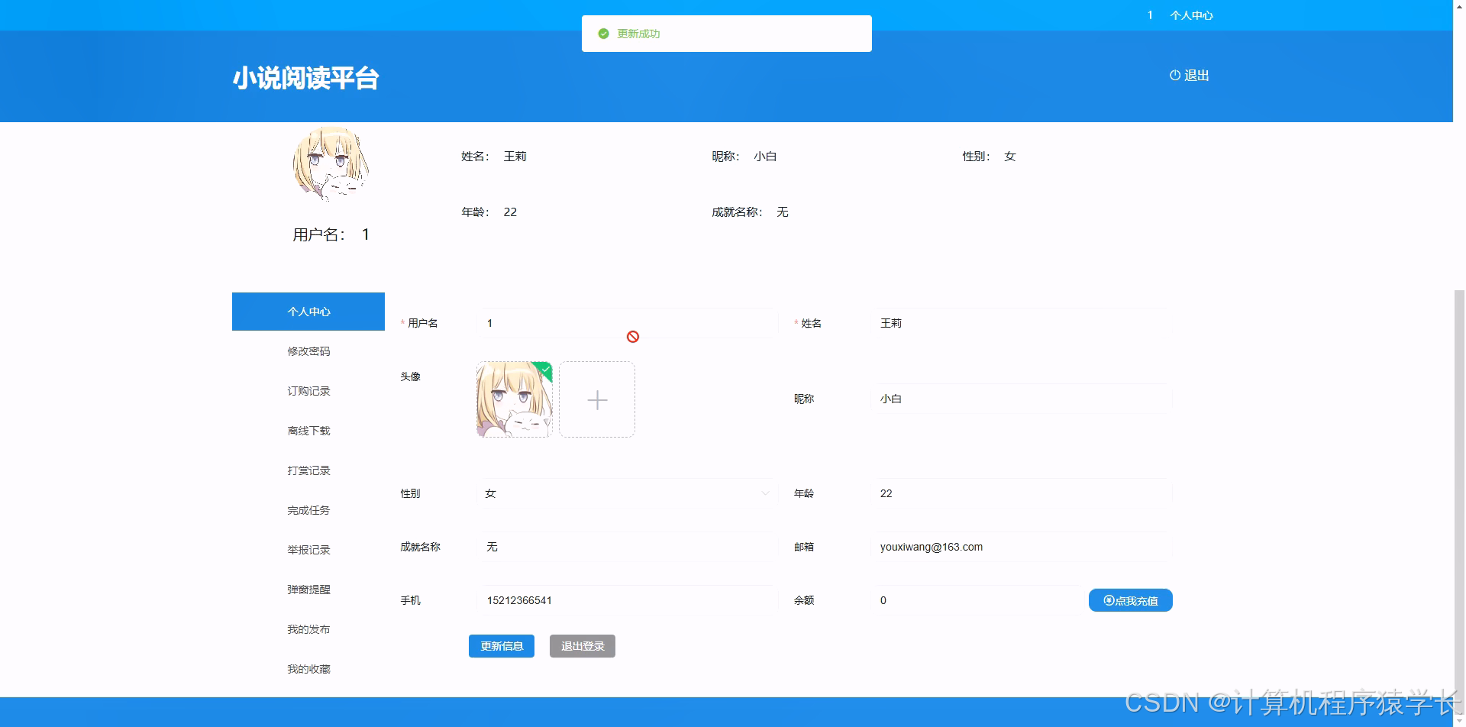
Task: Click the 用户名 input field
Action: [627, 323]
